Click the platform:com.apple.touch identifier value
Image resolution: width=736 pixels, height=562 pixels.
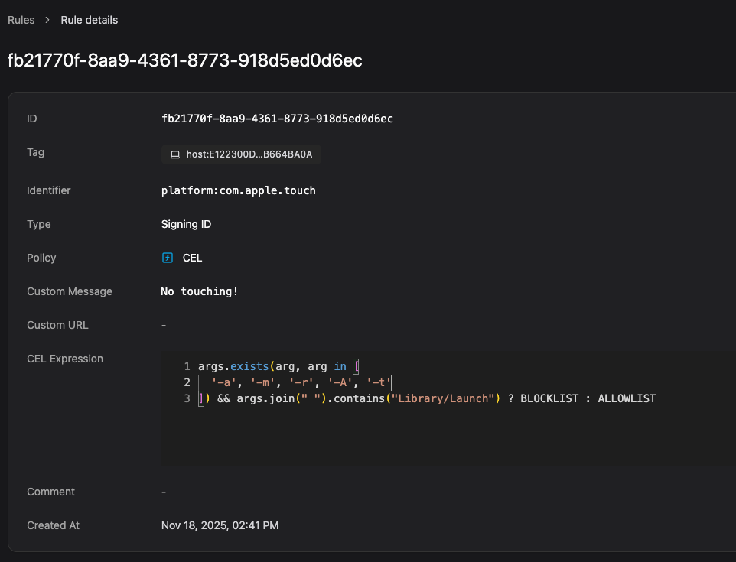(x=238, y=190)
